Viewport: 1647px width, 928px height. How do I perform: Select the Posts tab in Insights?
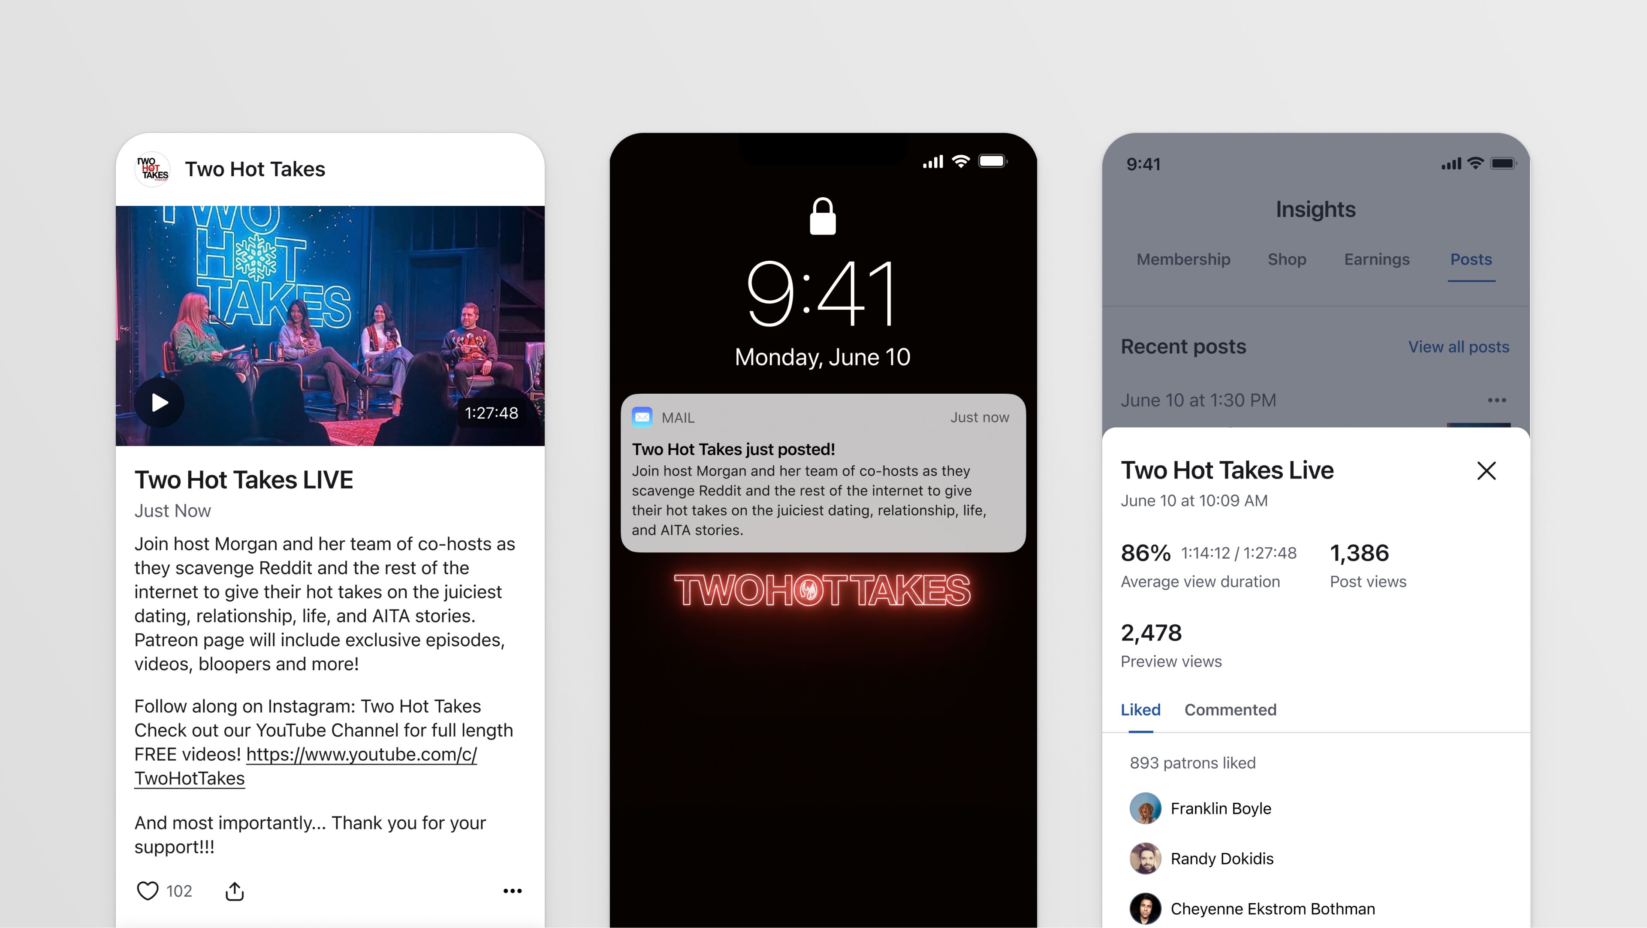tap(1472, 259)
